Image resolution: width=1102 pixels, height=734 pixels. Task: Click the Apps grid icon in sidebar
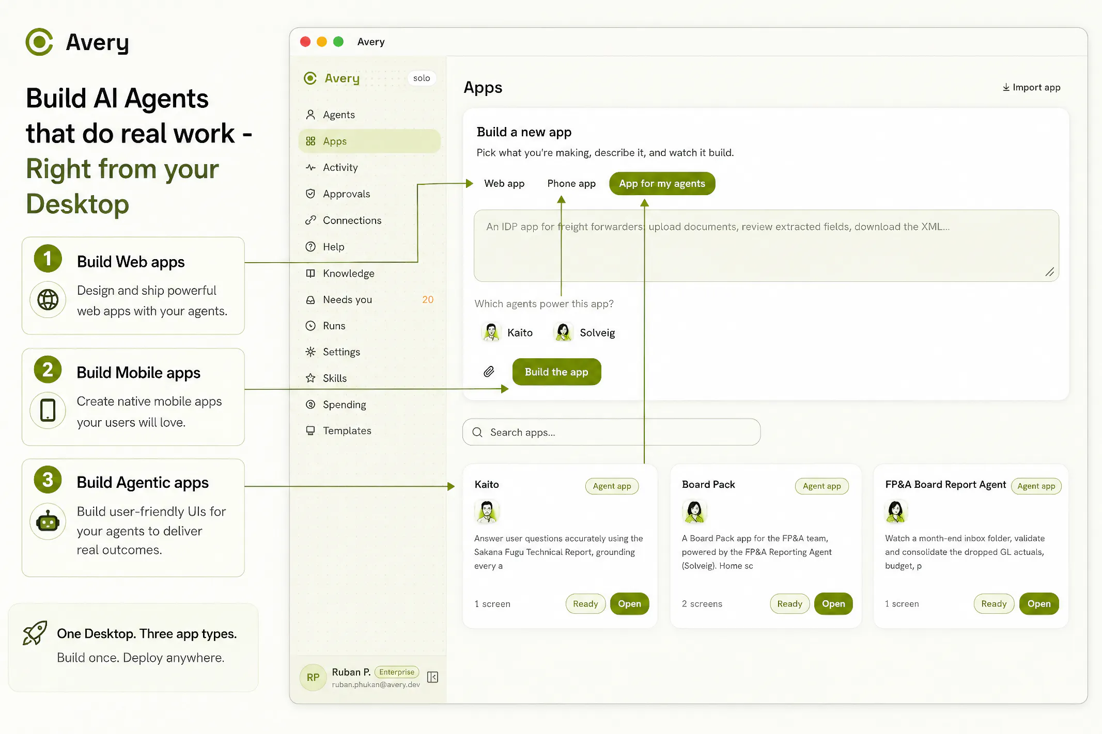311,141
